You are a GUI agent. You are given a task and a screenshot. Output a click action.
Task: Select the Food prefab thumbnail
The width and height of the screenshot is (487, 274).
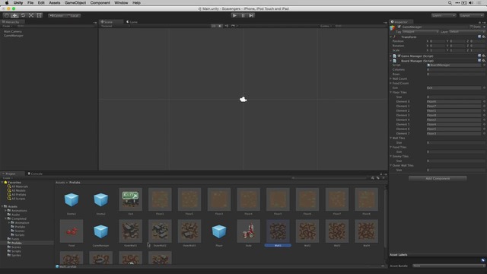click(x=72, y=231)
